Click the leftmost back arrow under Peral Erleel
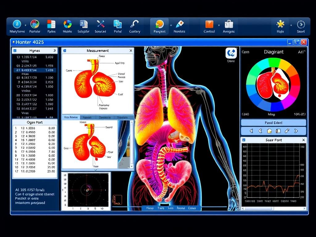The height and width of the screenshot is (237, 316). pos(251,131)
